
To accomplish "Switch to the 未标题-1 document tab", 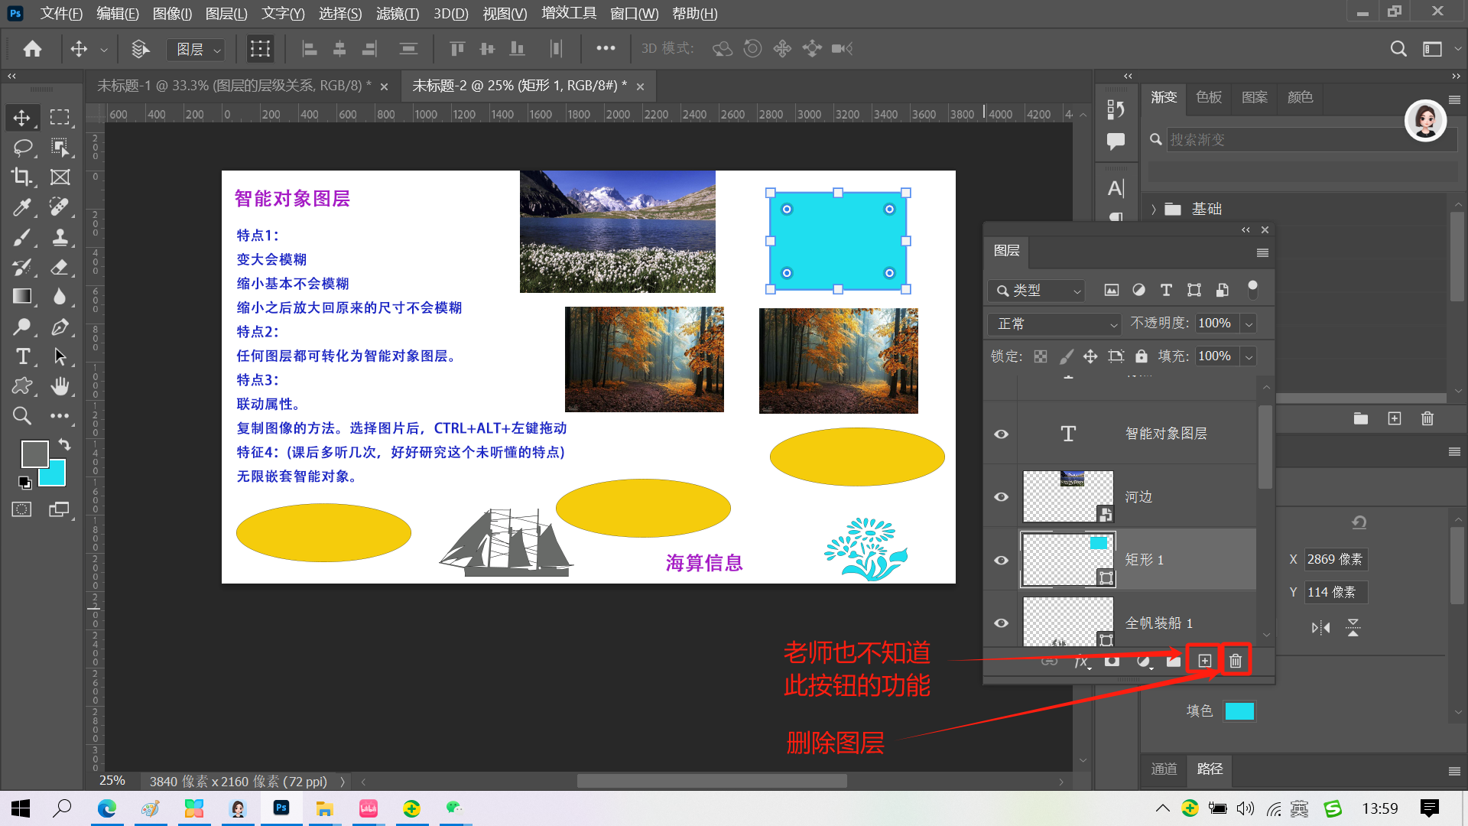I will click(x=233, y=86).
